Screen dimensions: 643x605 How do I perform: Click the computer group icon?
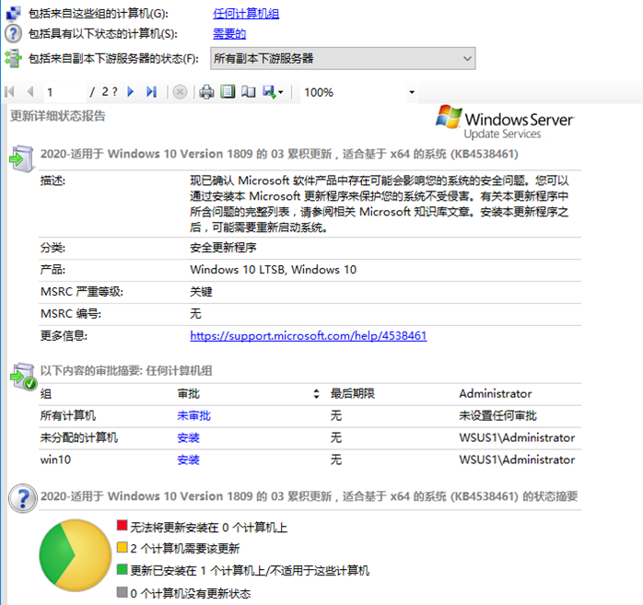tap(13, 14)
